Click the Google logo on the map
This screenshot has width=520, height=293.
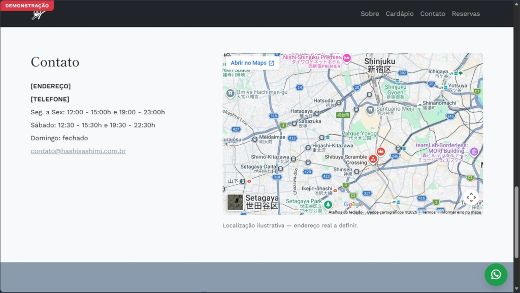(353, 205)
